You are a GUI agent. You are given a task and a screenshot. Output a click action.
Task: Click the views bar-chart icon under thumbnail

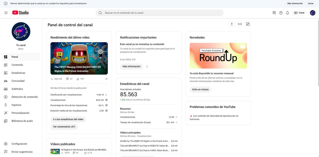[x=52, y=79]
